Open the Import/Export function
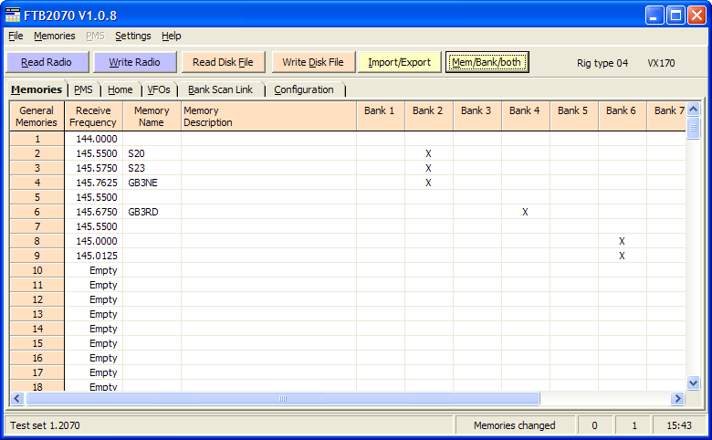 pyautogui.click(x=399, y=62)
